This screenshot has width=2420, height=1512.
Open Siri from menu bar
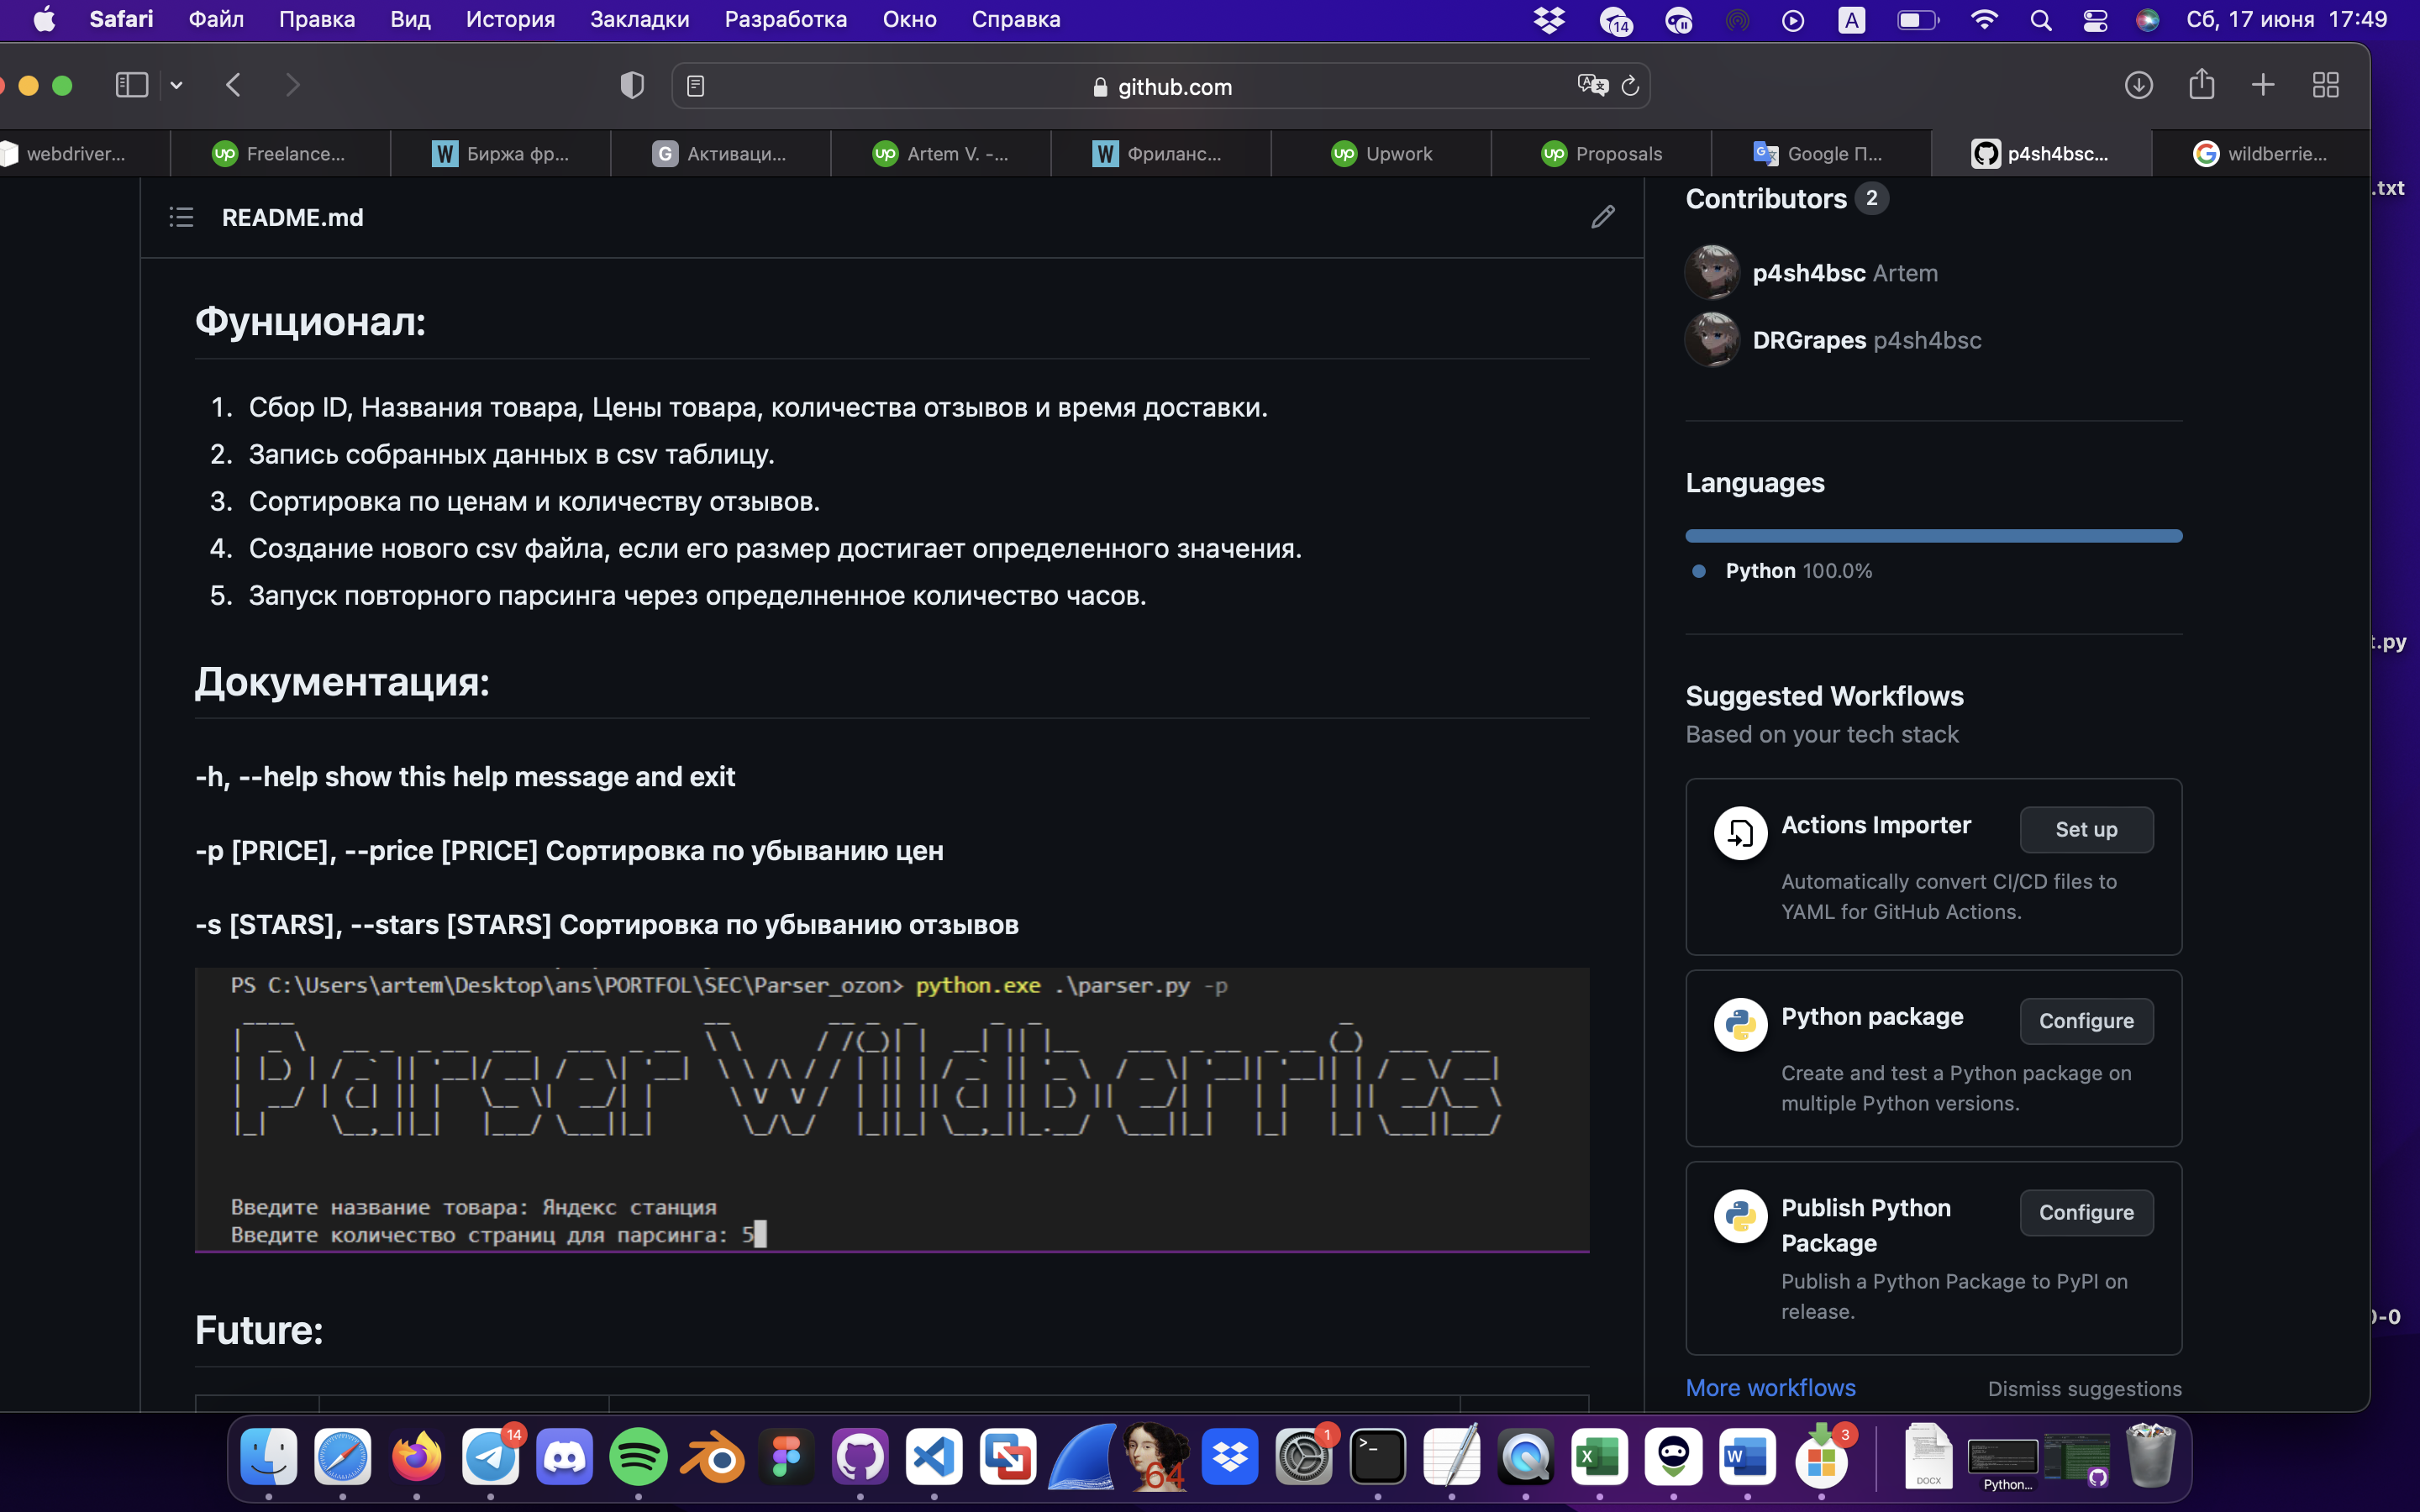tap(2147, 20)
